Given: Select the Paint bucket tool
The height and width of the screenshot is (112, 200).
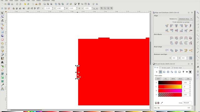Looking at the screenshot, I should click(2, 74).
